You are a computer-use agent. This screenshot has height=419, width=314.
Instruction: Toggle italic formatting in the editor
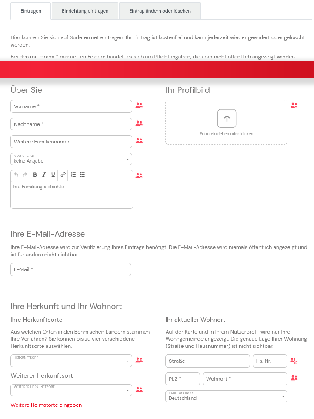[x=44, y=174]
